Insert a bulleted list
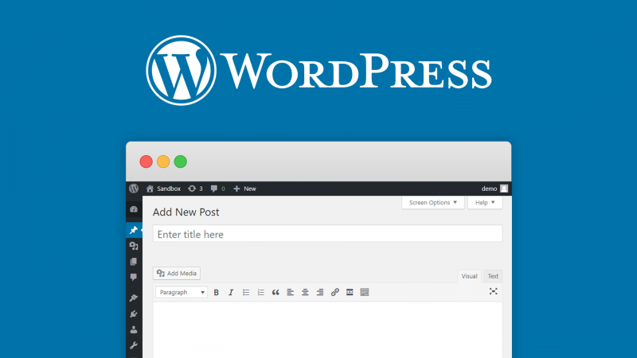637x358 pixels. [x=246, y=292]
